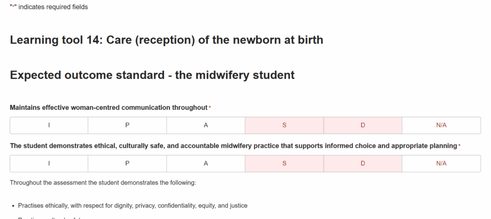
Task: Click the 'Expected outcome standard' heading
Action: coord(152,75)
